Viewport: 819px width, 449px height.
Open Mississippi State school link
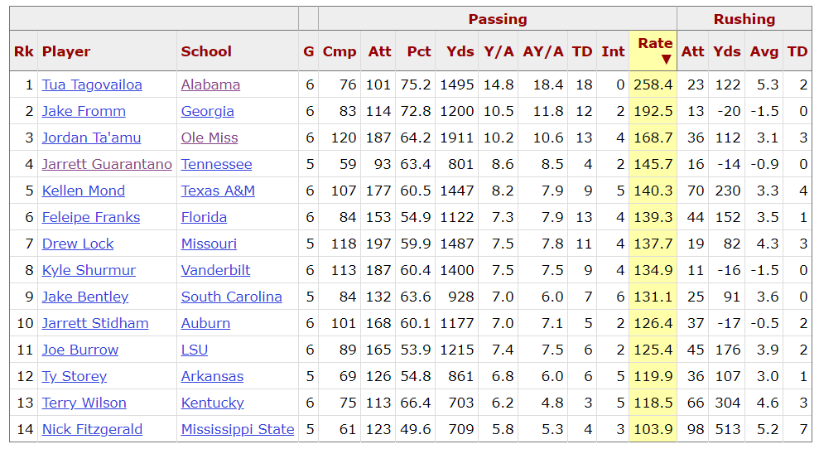[x=238, y=429]
